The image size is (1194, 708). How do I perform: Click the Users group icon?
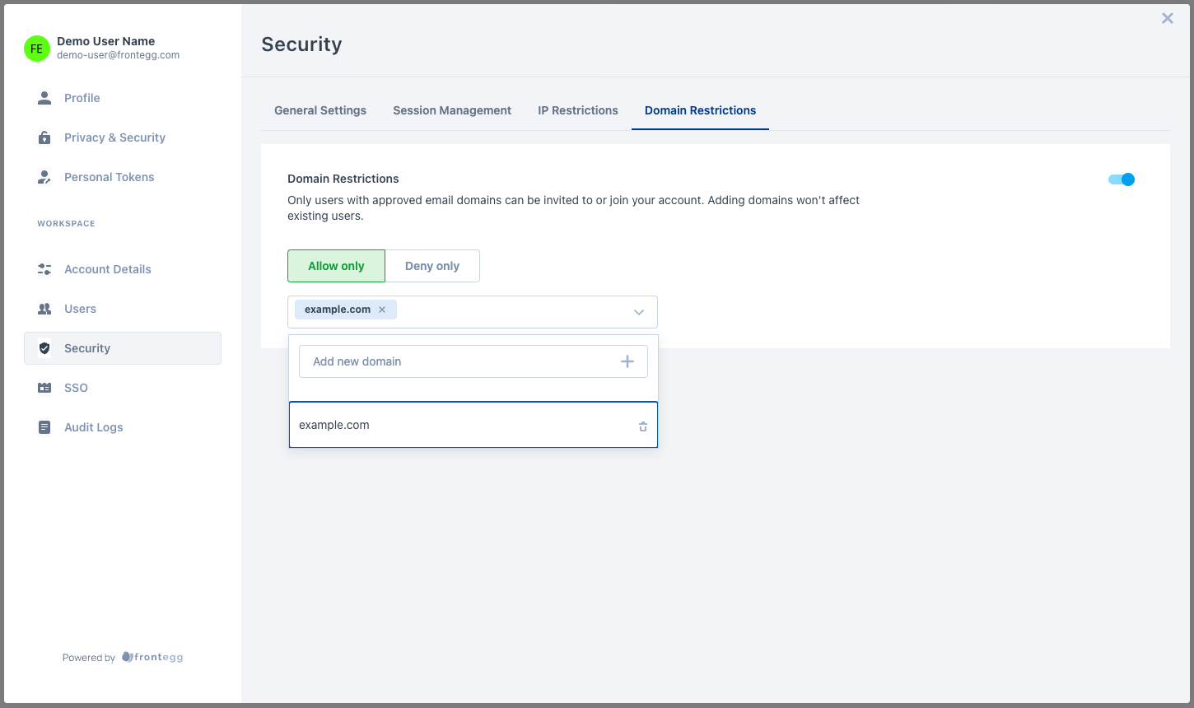click(44, 309)
